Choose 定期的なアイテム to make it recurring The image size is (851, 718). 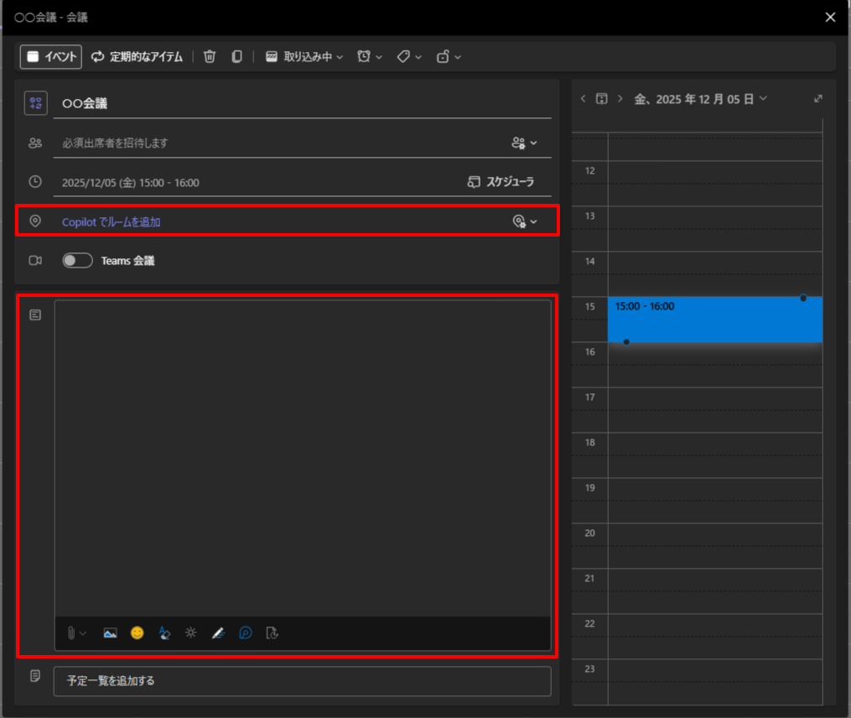pos(137,56)
